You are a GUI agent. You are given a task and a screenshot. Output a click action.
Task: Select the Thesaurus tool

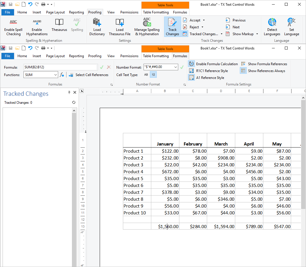pos(59,26)
